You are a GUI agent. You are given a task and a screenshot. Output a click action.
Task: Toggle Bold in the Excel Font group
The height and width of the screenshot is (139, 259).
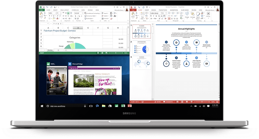point(49,16)
